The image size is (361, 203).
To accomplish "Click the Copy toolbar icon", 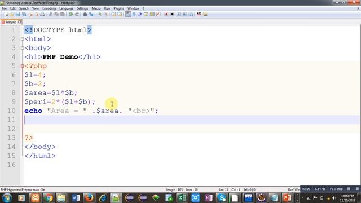I will coord(56,14).
